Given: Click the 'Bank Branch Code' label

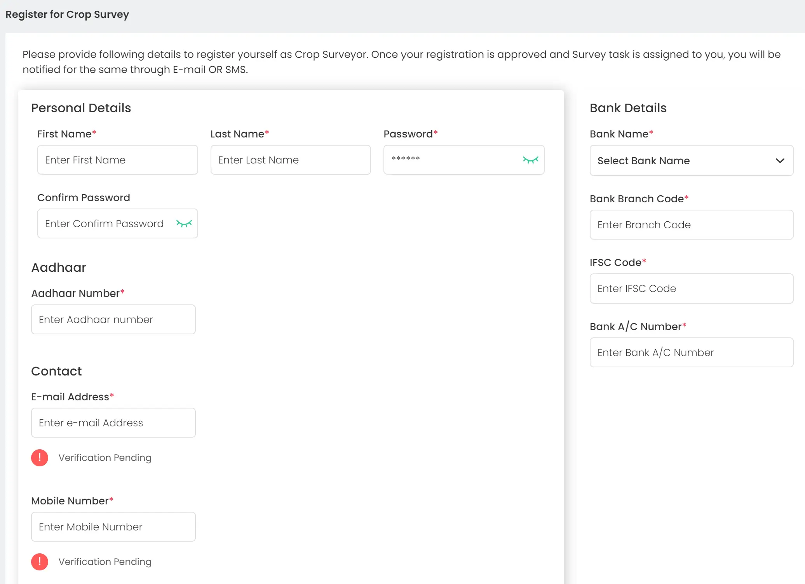Looking at the screenshot, I should pos(639,199).
